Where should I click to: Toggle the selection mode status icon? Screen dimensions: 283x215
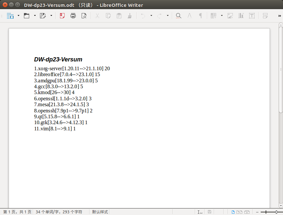coord(200,212)
